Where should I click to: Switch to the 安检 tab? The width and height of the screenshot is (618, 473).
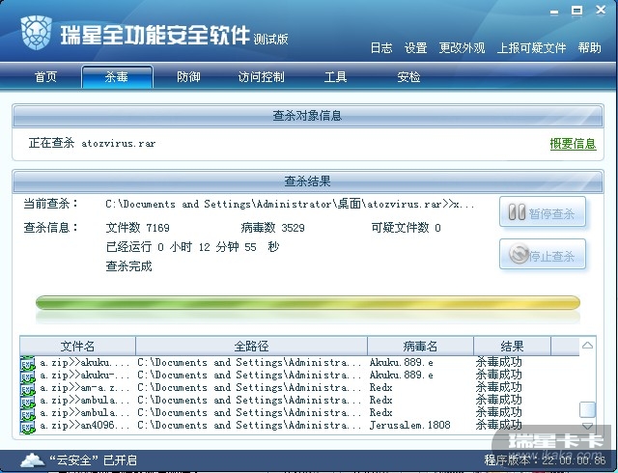pyautogui.click(x=408, y=76)
